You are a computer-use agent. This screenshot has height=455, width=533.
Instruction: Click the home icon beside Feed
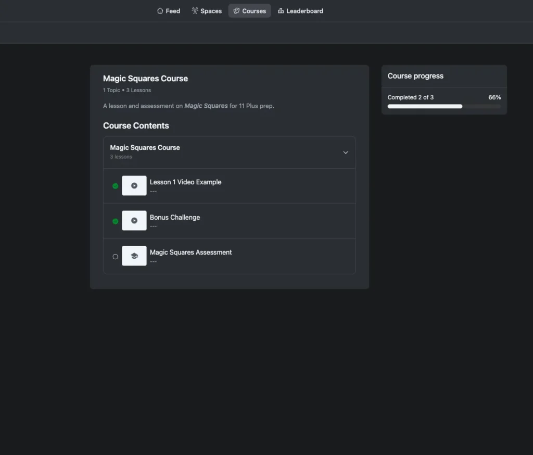160,11
